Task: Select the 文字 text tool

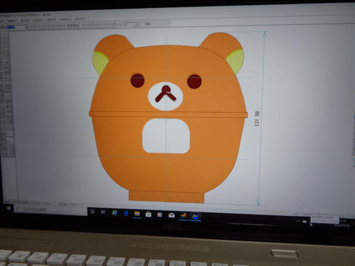Action: (x=6, y=51)
